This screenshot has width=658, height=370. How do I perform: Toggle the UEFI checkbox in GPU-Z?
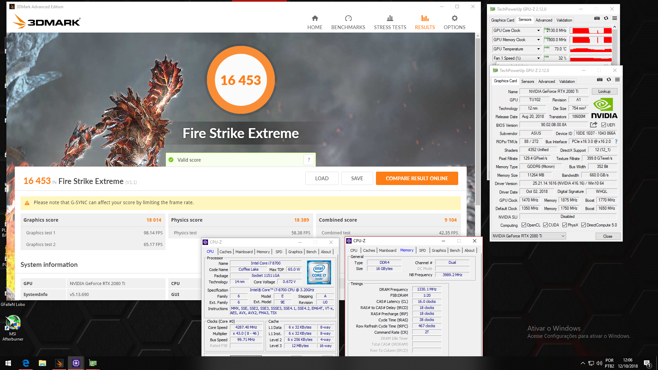tap(604, 125)
